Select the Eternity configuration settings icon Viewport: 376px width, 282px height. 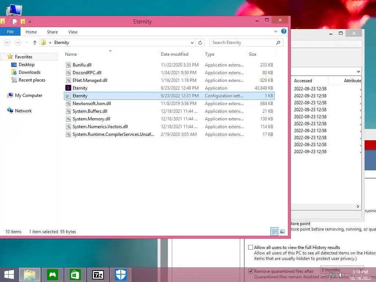coord(68,96)
